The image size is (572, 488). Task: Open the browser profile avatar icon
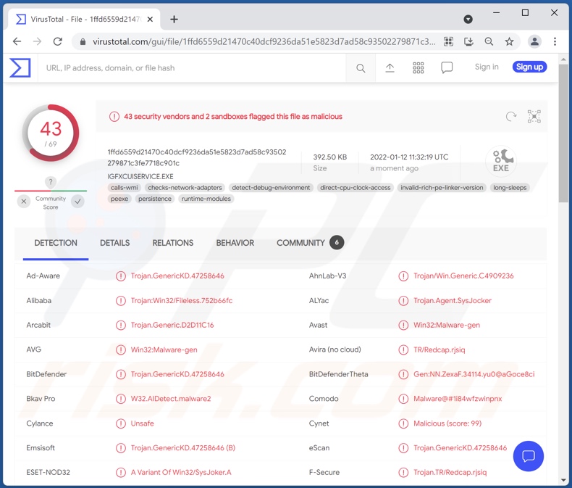[534, 41]
